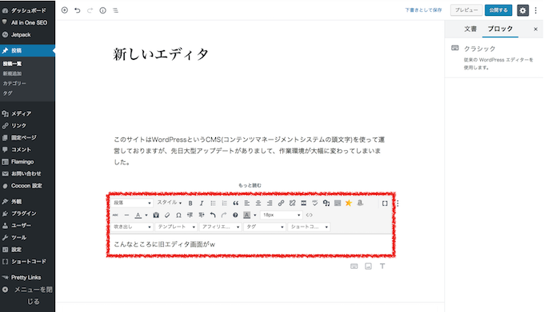Viewport: 544px width, 312px height.
Task: Switch to the ブロック tab
Action: [500, 29]
